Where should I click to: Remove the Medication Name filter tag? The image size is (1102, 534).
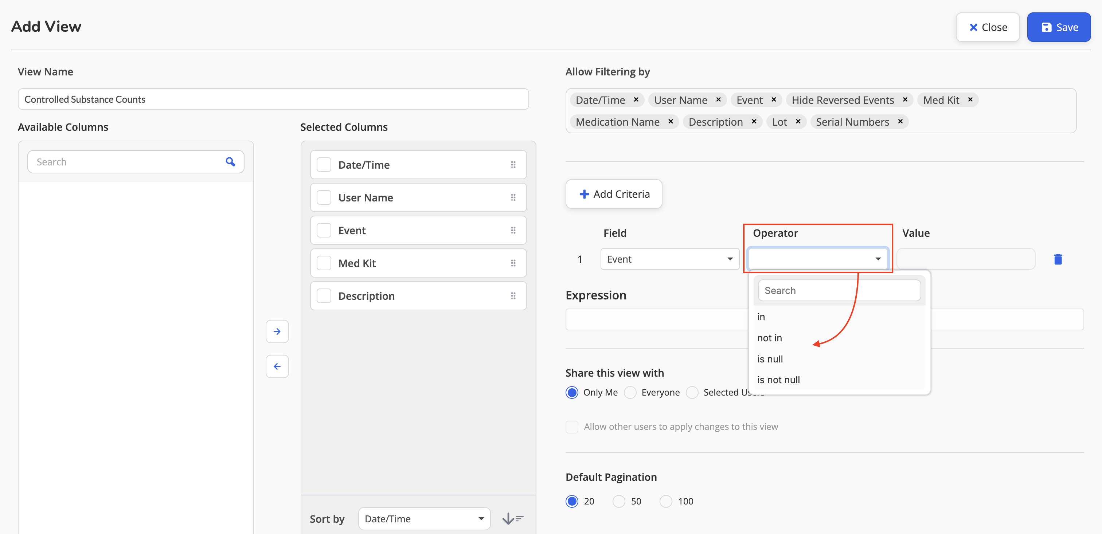click(x=671, y=122)
